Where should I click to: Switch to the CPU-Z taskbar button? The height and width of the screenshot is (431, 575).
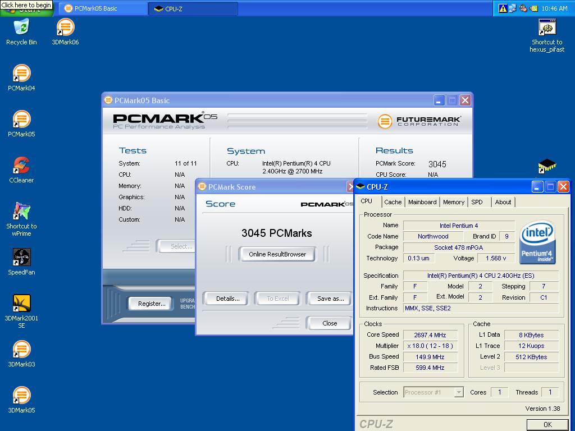click(x=193, y=8)
